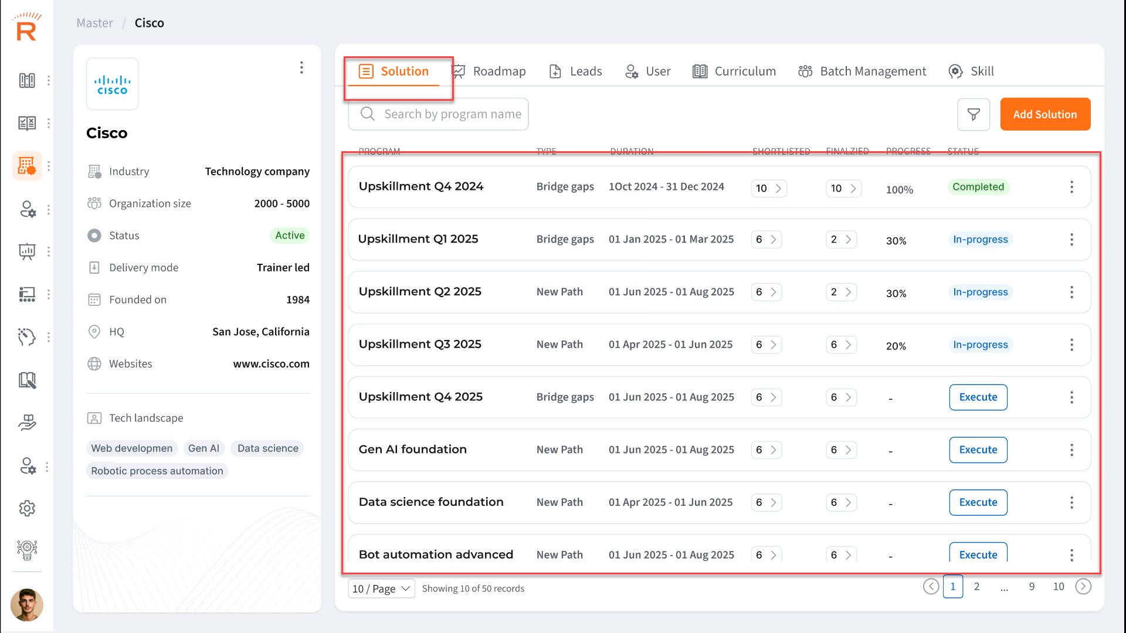
Task: Open the highlighted organization sidebar icon
Action: [27, 166]
